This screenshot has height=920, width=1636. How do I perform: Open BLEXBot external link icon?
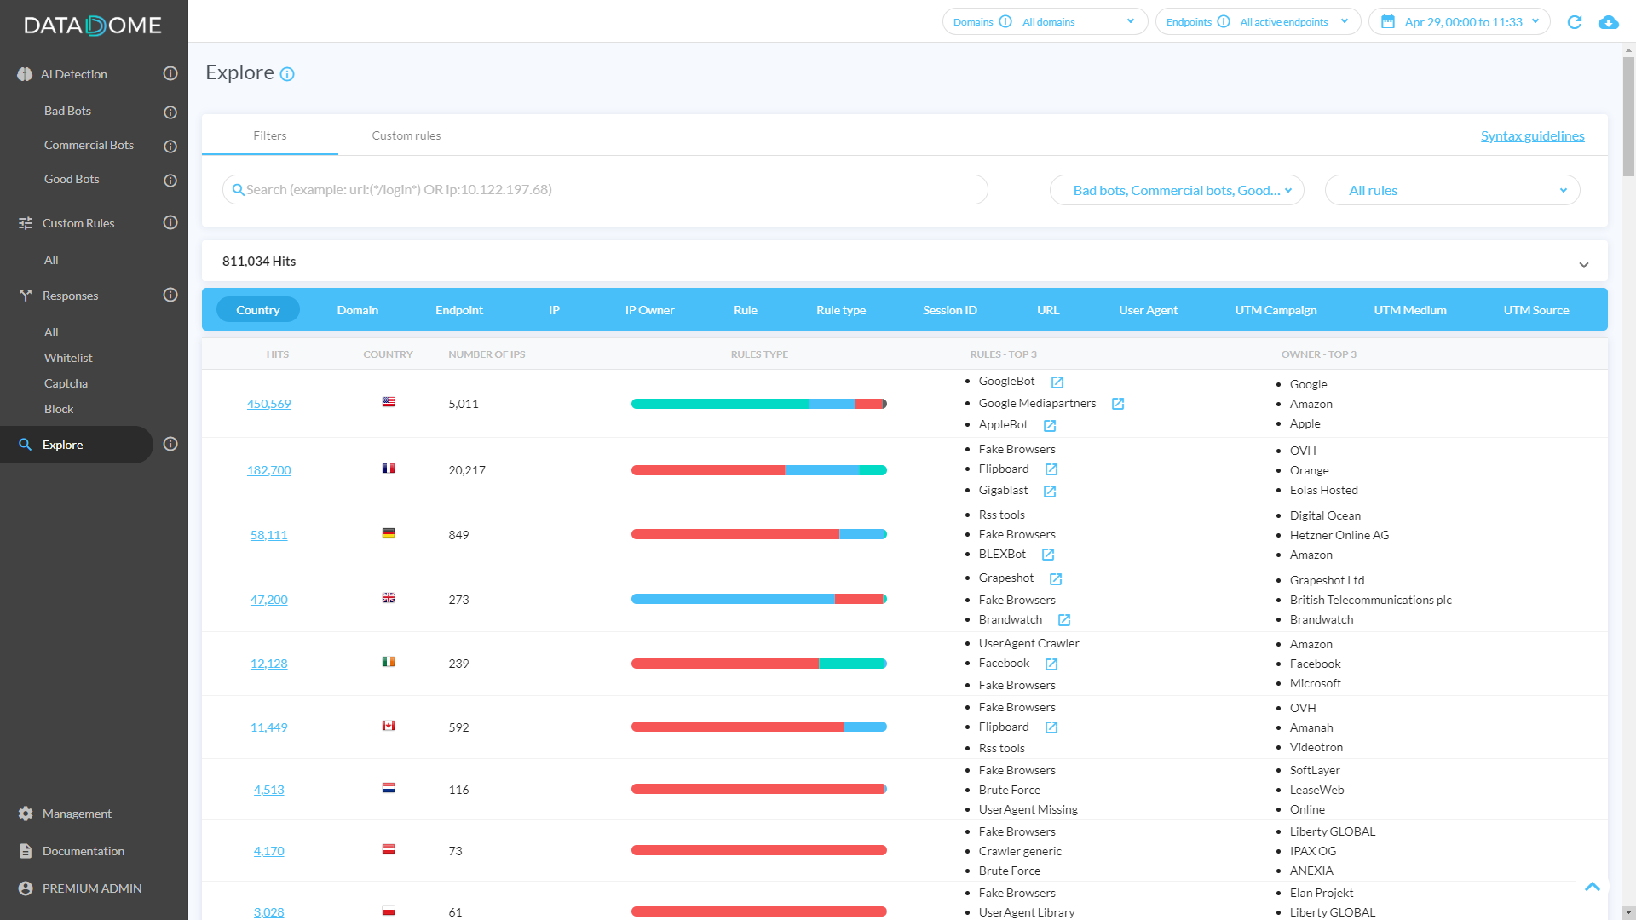pyautogui.click(x=1048, y=555)
